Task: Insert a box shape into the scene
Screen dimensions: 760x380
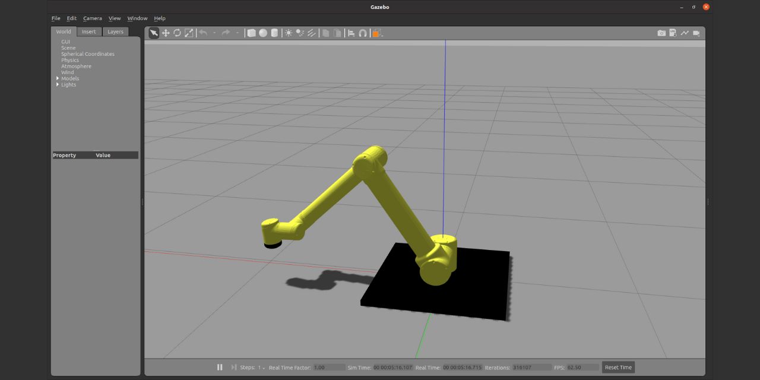Action: pos(251,33)
